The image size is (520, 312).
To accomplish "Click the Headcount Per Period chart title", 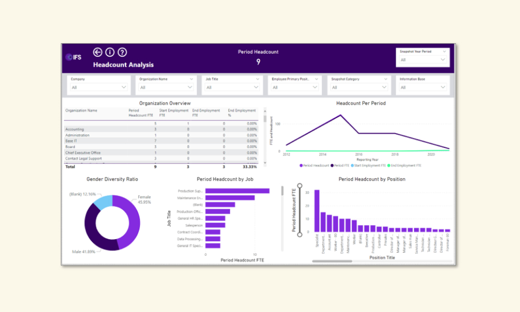I will [x=361, y=103].
